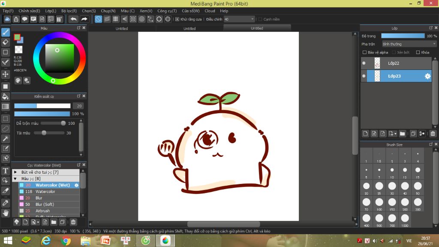Click the canvas horizontal scrollbar
The height and width of the screenshot is (247, 439).
[223, 224]
